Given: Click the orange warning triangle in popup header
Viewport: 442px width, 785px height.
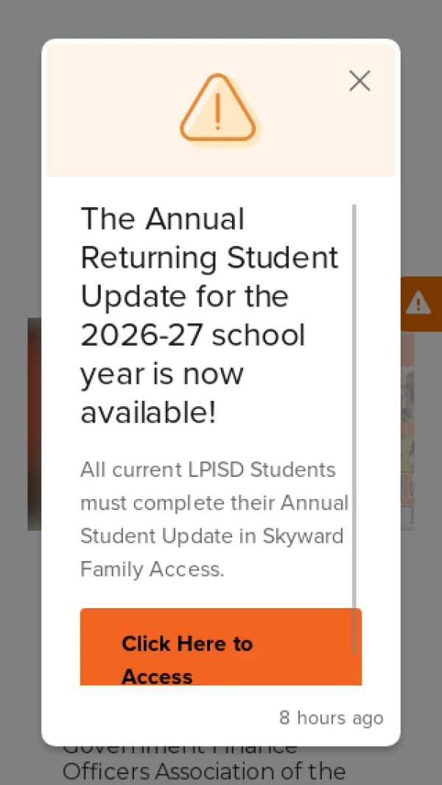Looking at the screenshot, I should pos(218,108).
